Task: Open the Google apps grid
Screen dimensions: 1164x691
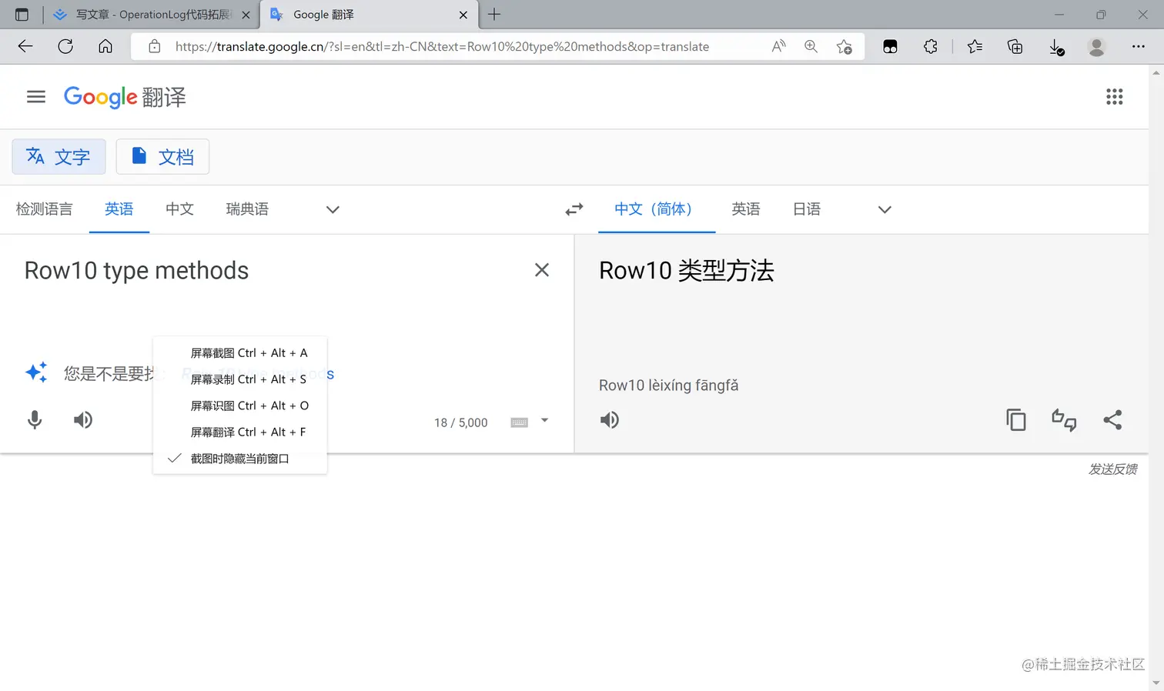Action: 1114,97
